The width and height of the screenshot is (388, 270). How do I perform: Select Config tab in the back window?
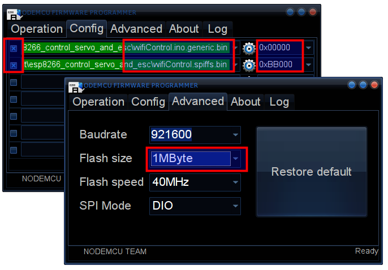(87, 28)
